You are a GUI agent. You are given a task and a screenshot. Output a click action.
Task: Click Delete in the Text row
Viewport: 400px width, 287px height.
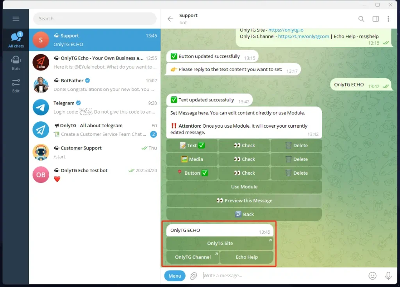[x=296, y=145]
